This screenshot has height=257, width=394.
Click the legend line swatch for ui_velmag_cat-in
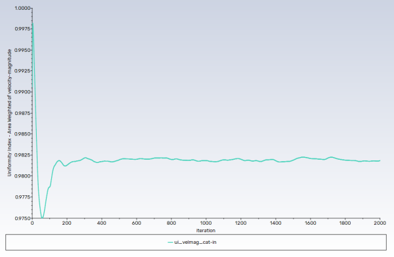click(170, 243)
